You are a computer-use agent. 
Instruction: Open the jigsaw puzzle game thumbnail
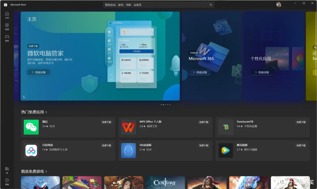tap(82, 183)
